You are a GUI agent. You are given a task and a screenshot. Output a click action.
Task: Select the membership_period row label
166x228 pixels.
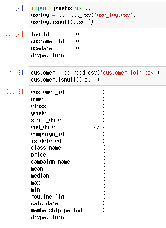point(57,210)
